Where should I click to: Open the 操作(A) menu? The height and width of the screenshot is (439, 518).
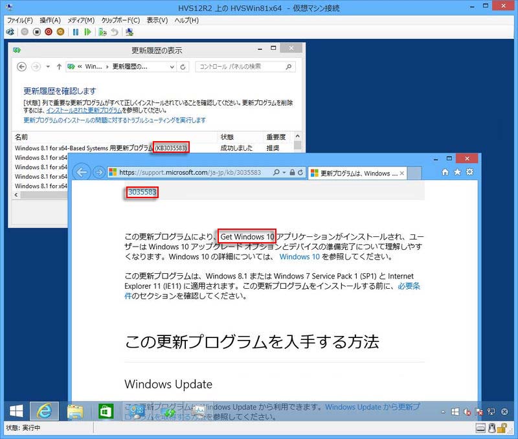point(51,20)
